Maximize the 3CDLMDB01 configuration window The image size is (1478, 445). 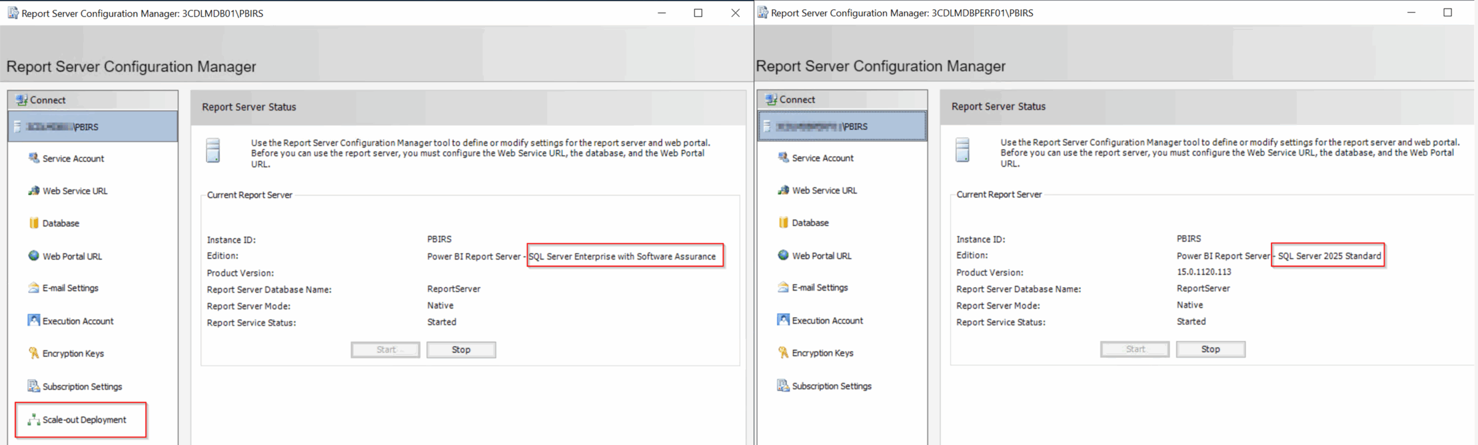pos(698,13)
